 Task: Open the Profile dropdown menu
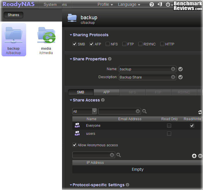click(x=105, y=5)
